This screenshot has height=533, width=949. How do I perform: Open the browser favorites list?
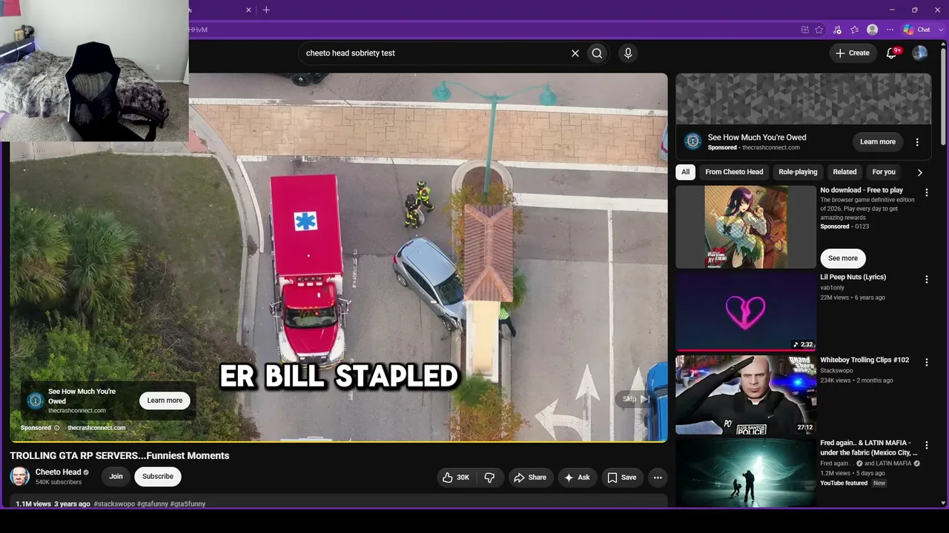pyautogui.click(x=855, y=30)
